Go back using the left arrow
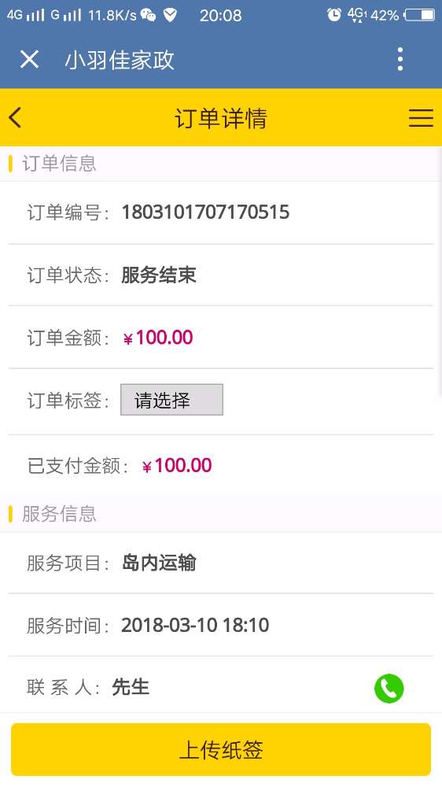Viewport: 442px width, 787px height. [15, 117]
